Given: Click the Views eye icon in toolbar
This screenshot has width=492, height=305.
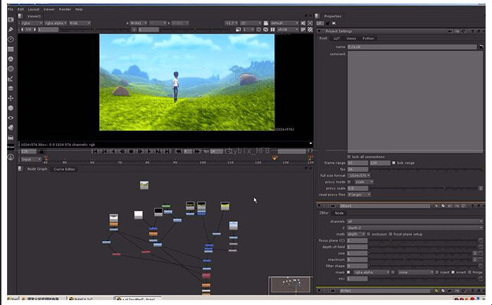Looking at the screenshot, I should [x=11, y=117].
